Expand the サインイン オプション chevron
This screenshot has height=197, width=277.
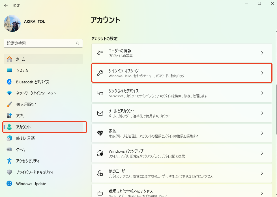pos(262,73)
